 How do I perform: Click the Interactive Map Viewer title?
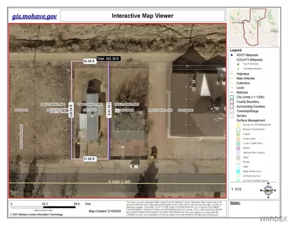(x=142, y=16)
